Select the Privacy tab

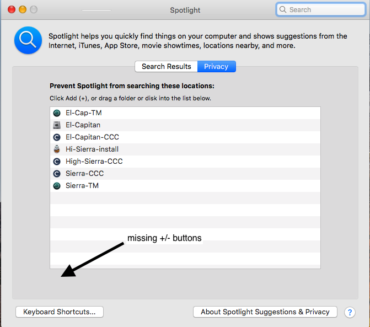216,67
